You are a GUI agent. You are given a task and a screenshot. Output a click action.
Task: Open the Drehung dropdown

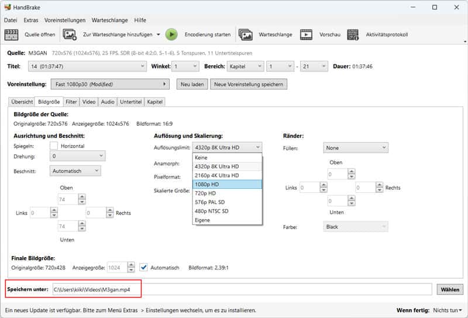tap(78, 155)
